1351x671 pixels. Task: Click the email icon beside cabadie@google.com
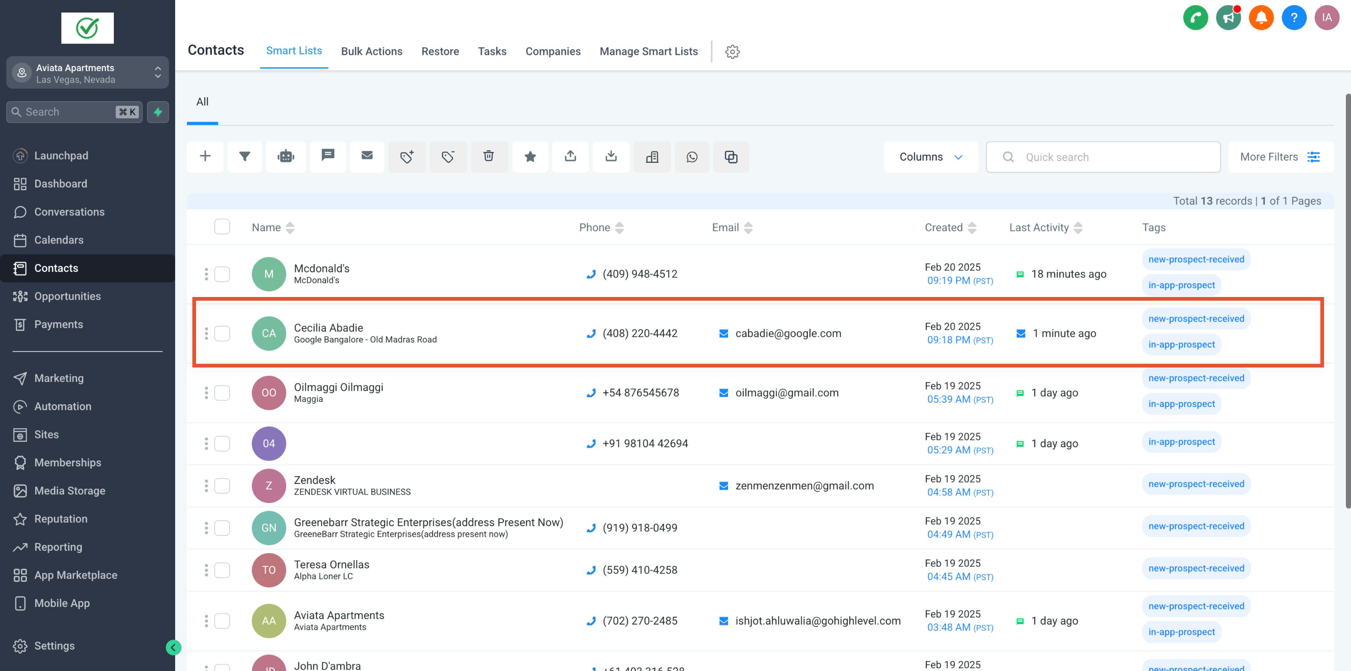tap(723, 334)
